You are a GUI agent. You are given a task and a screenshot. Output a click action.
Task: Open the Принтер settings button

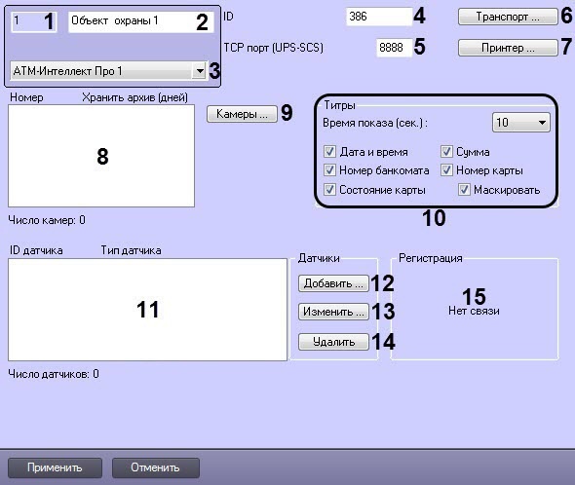click(508, 48)
